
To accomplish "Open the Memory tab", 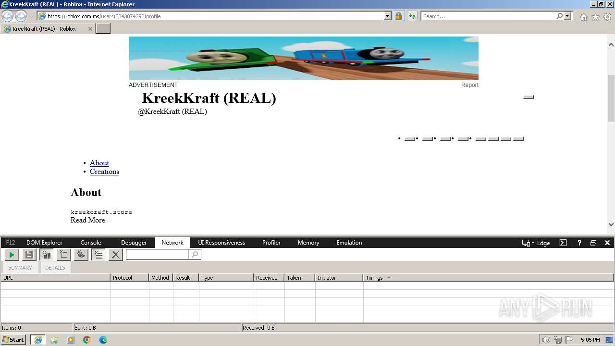I will (x=308, y=243).
